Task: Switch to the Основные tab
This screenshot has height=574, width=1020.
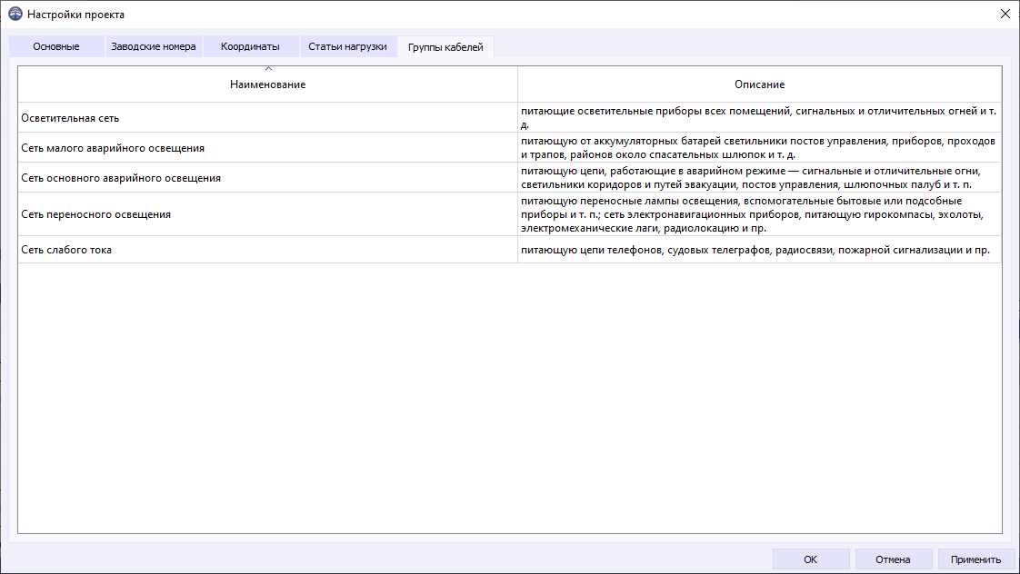Action: coord(55,45)
